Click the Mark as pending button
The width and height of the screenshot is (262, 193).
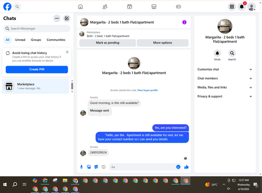coord(107,43)
